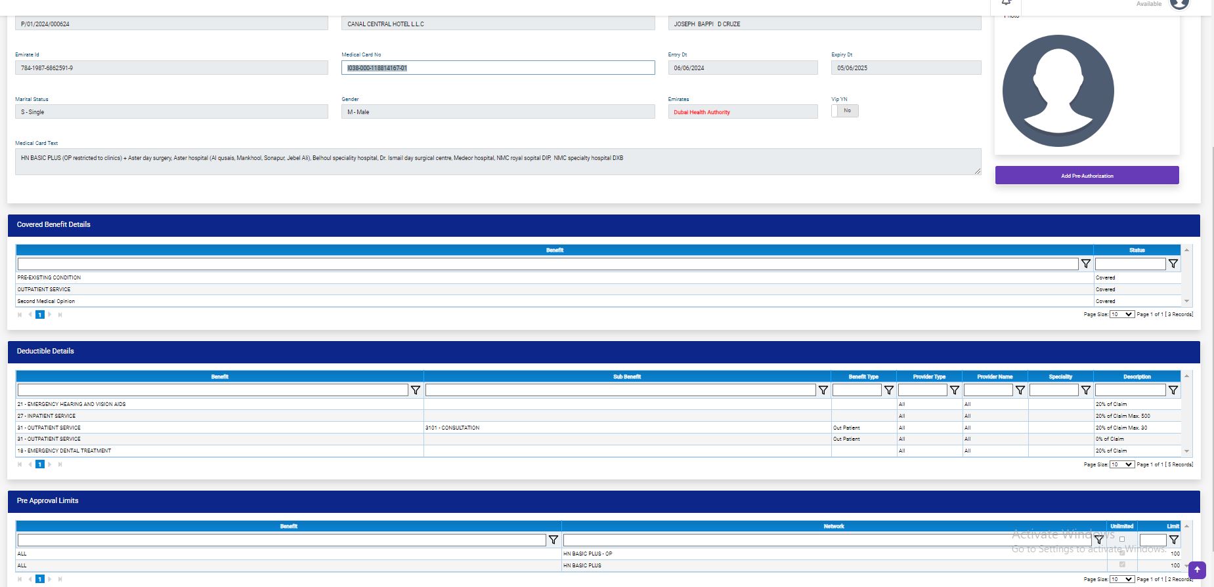Open Page Size dropdown under Pre Approval Limits
This screenshot has width=1214, height=587.
pyautogui.click(x=1121, y=579)
